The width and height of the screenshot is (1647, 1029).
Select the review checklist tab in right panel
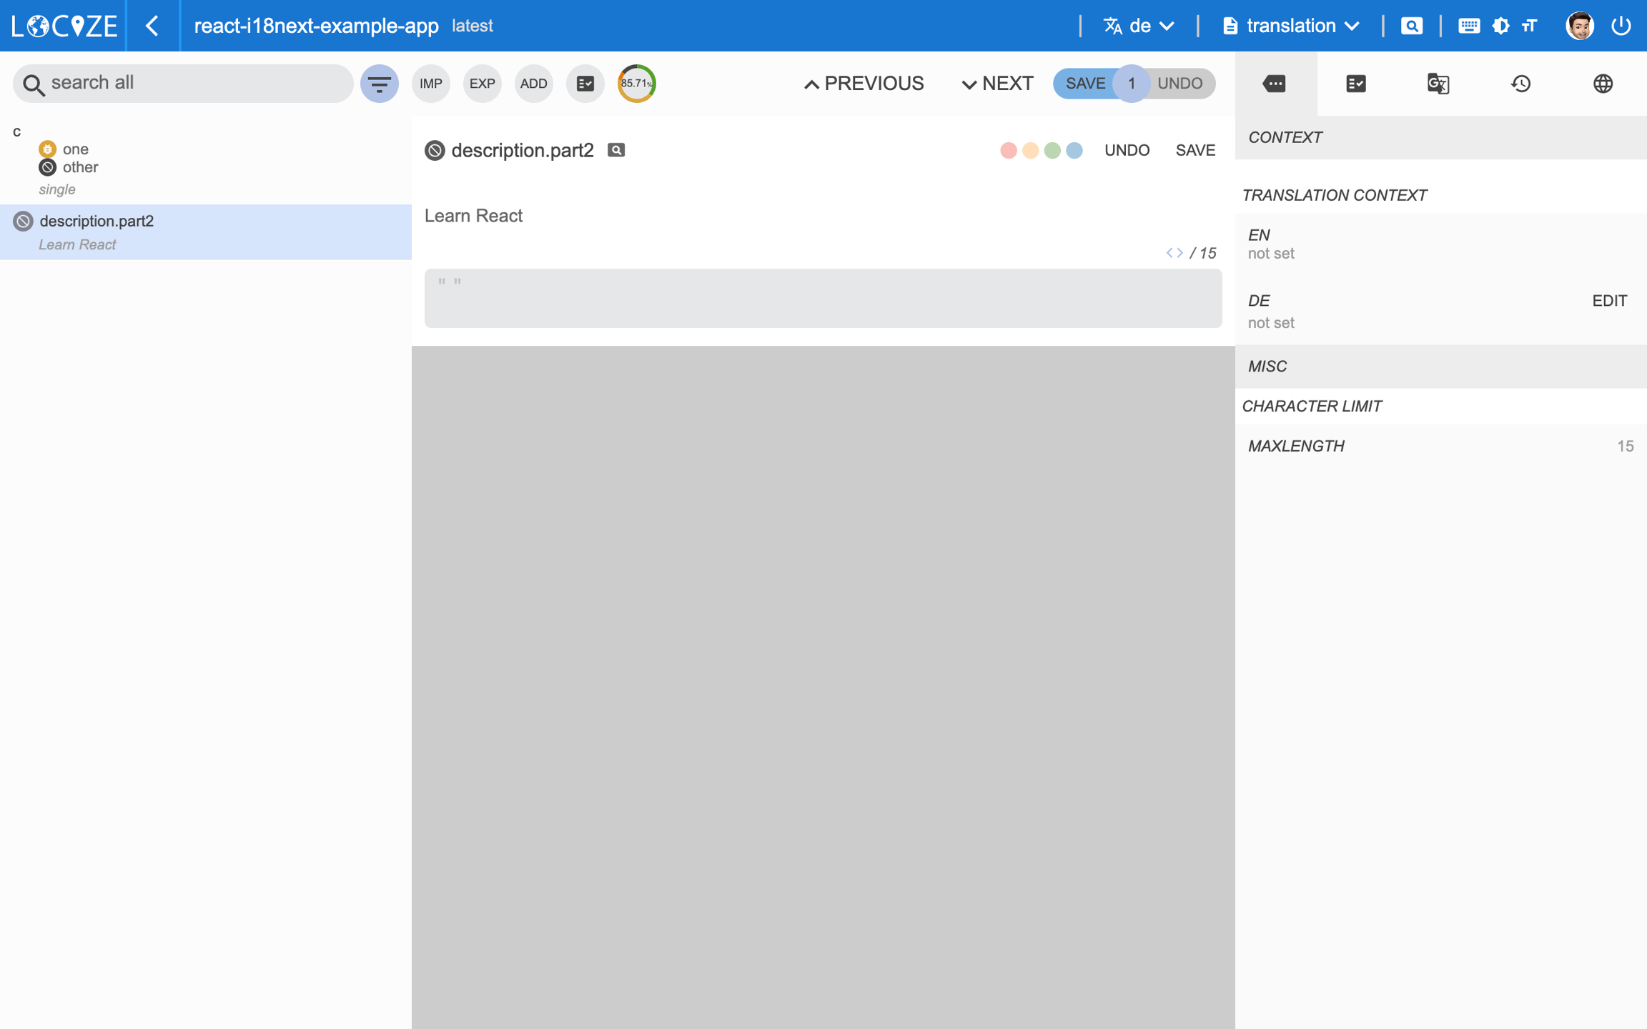click(x=1356, y=84)
